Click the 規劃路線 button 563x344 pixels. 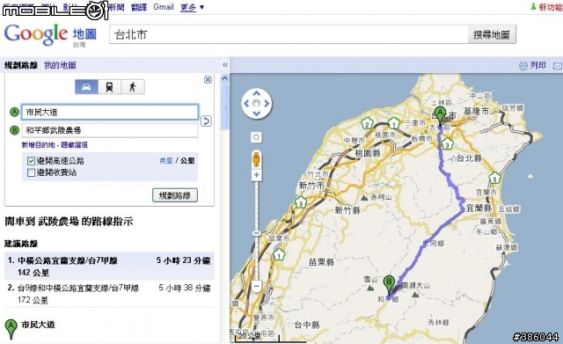coord(175,195)
